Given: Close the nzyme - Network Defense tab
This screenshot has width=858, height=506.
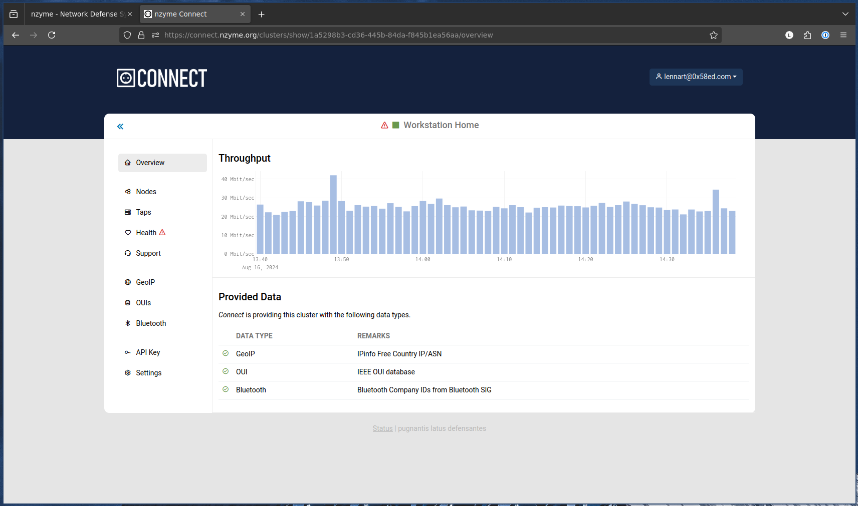Looking at the screenshot, I should [x=130, y=14].
